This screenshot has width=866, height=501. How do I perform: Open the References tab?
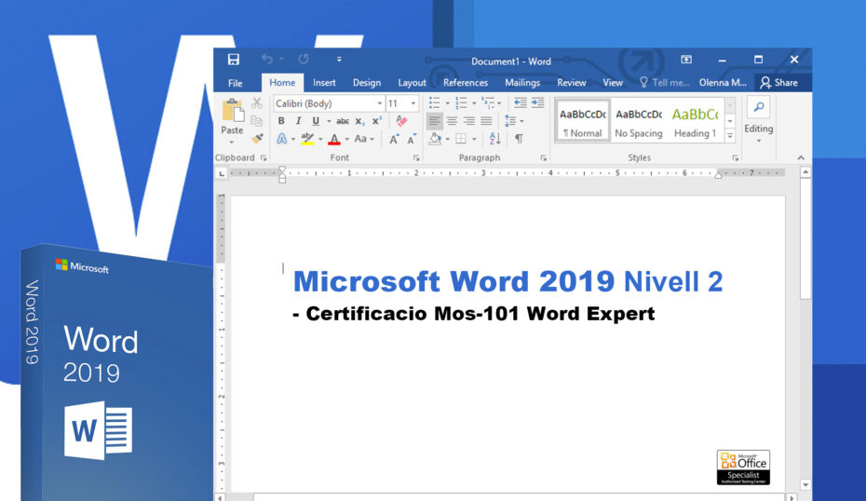pos(466,83)
